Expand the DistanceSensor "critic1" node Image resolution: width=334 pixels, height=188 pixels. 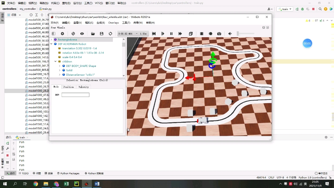60,75
